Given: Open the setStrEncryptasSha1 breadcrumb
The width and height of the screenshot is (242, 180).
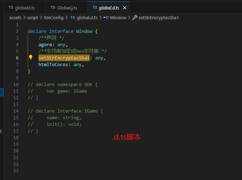Looking at the screenshot, I should click(x=159, y=18).
